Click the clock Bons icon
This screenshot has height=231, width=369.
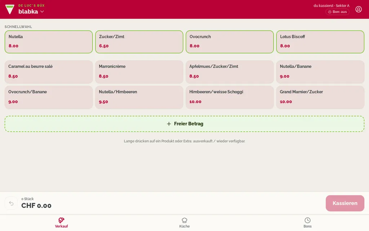[307, 220]
